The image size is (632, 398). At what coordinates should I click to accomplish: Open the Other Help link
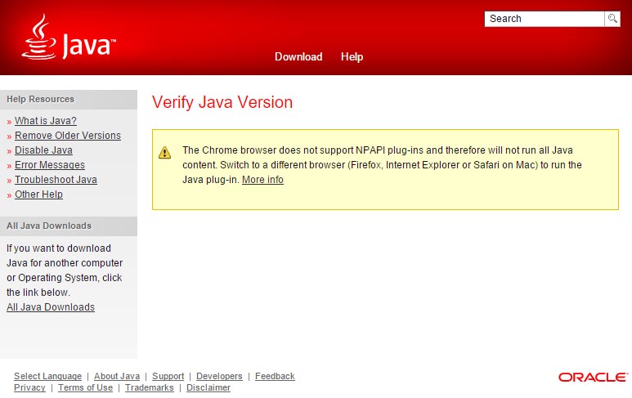tap(38, 195)
